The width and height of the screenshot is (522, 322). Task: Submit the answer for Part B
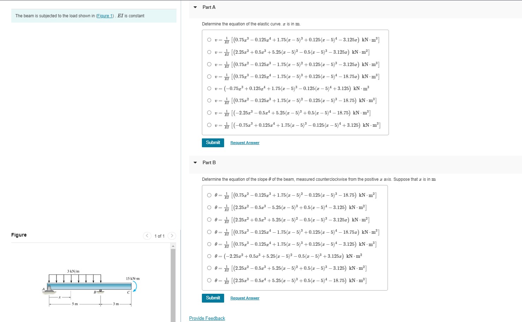(212, 298)
